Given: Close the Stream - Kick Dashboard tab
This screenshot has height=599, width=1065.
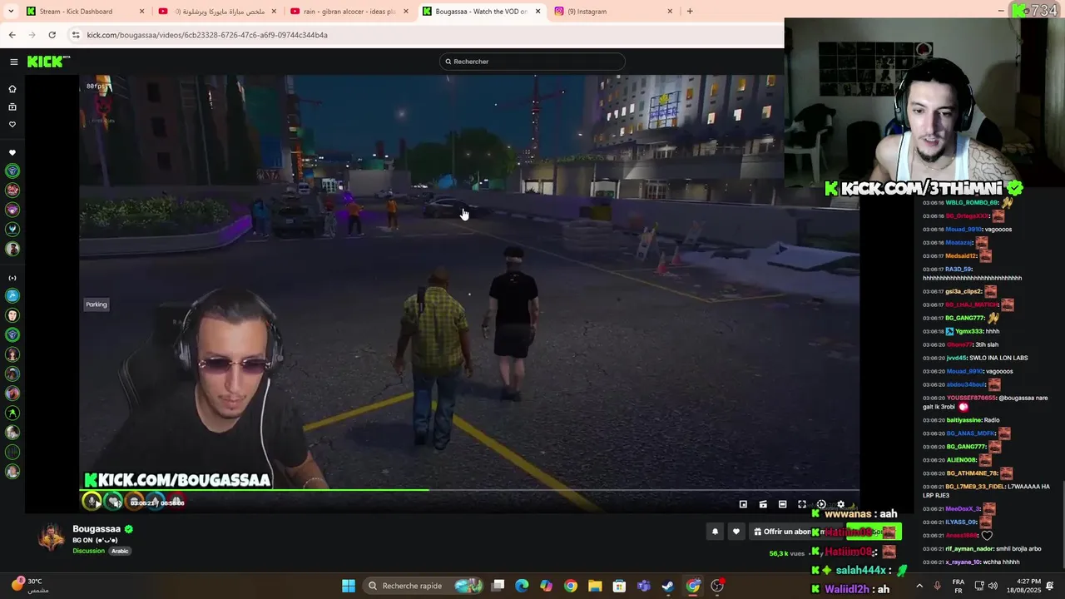Looking at the screenshot, I should point(141,12).
